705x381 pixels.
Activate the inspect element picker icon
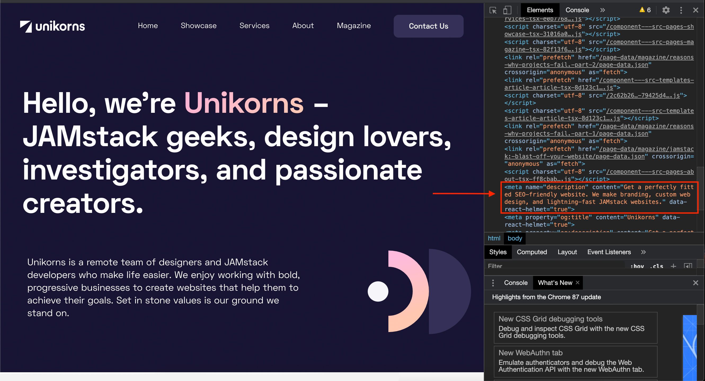pyautogui.click(x=493, y=10)
